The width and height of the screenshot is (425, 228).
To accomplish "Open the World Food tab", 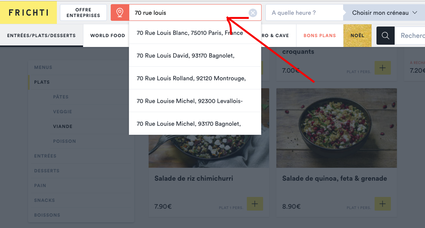I will 108,36.
